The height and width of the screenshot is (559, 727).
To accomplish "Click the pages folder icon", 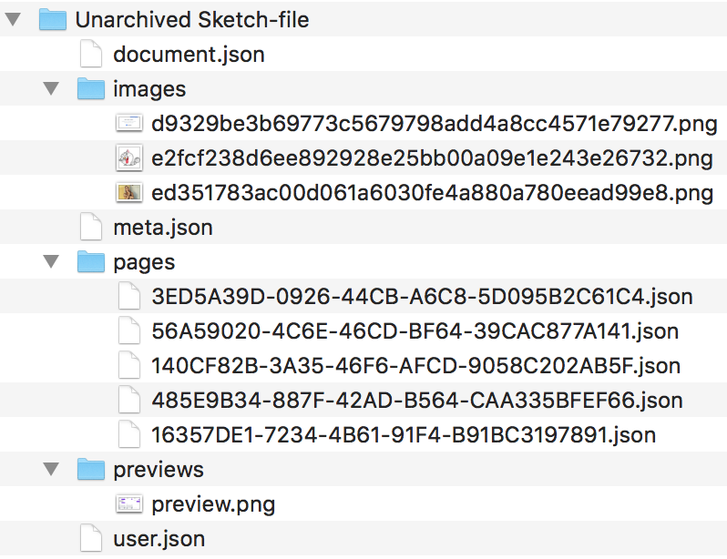I will (x=91, y=261).
